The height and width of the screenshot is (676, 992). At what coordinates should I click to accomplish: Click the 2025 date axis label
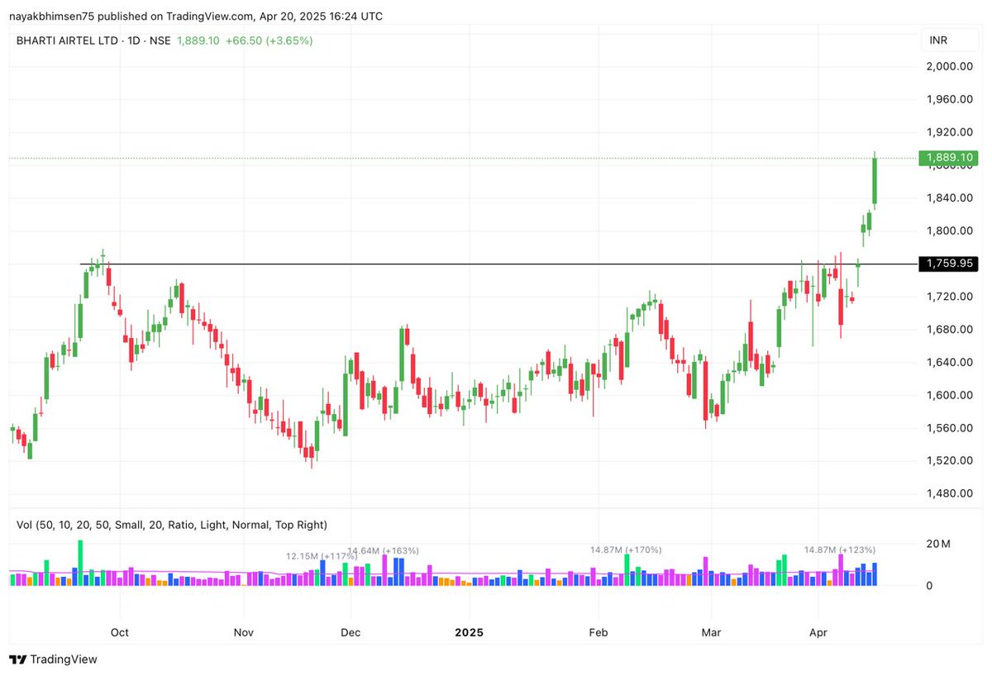[469, 633]
